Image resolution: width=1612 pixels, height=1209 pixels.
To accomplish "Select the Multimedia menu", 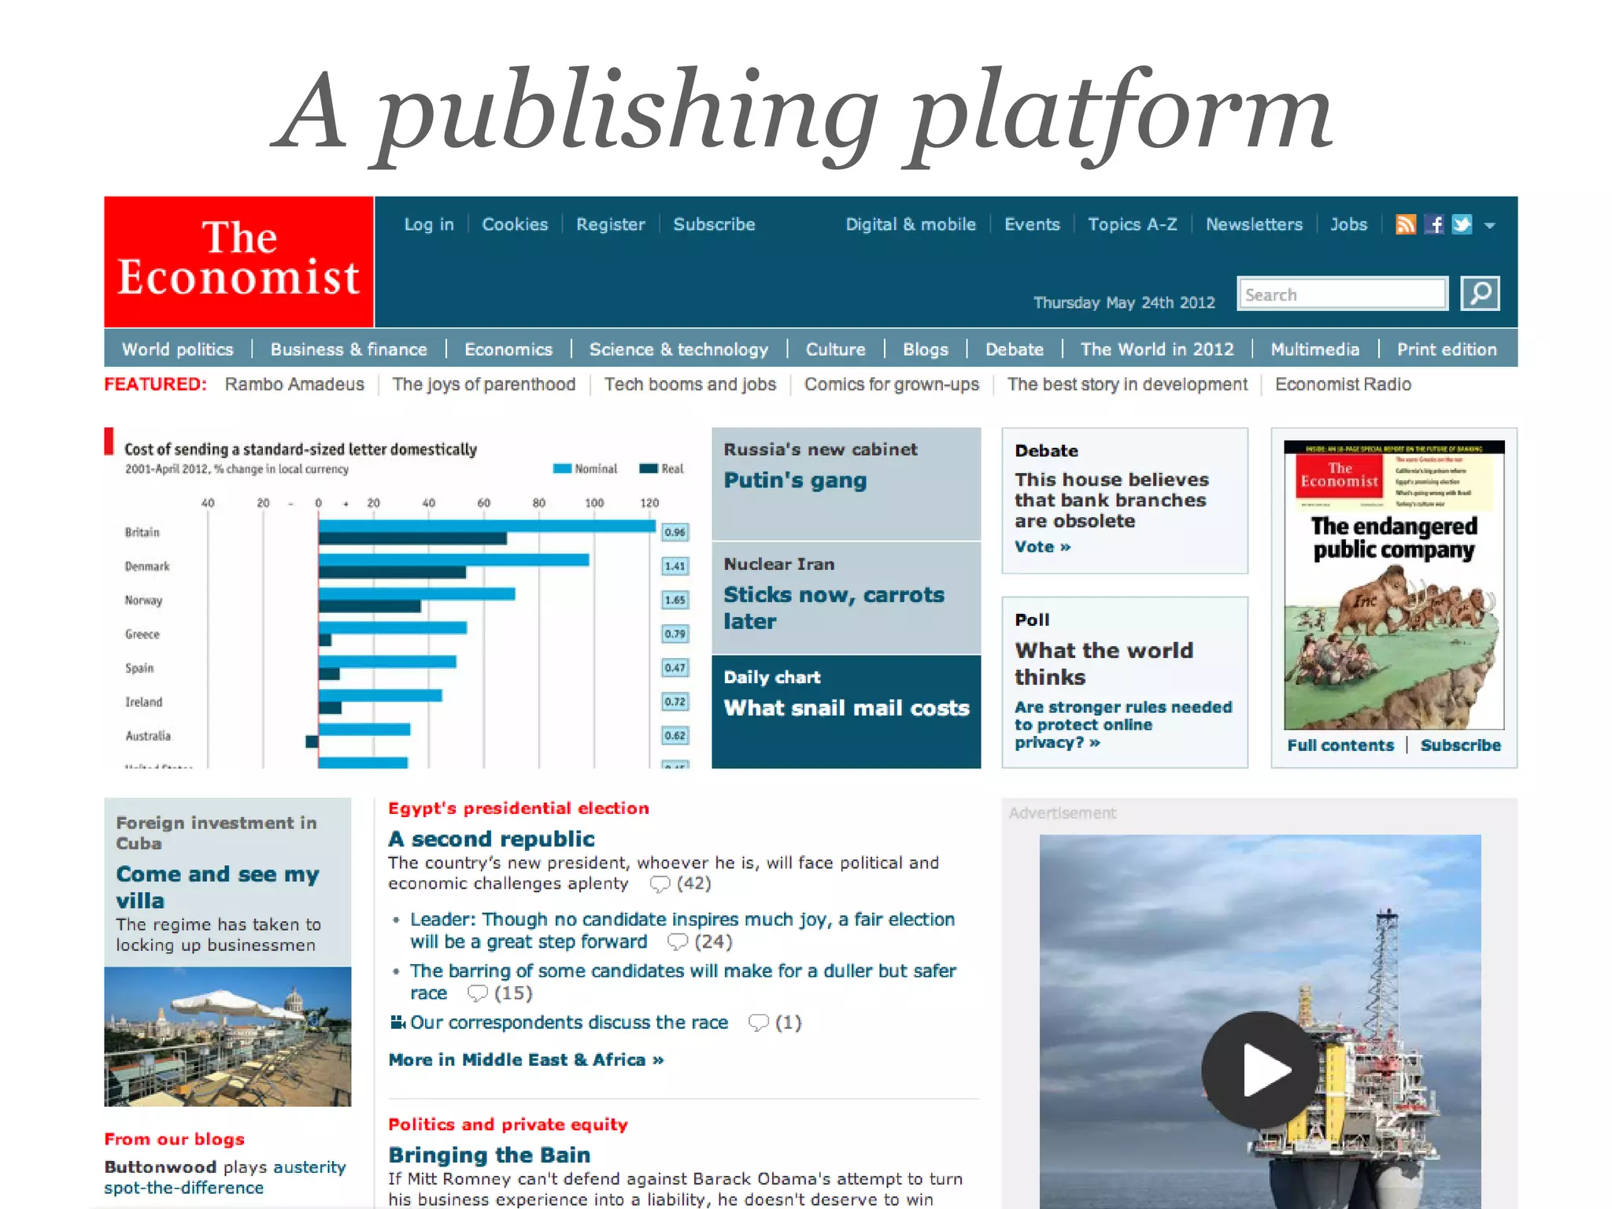I will pos(1314,349).
